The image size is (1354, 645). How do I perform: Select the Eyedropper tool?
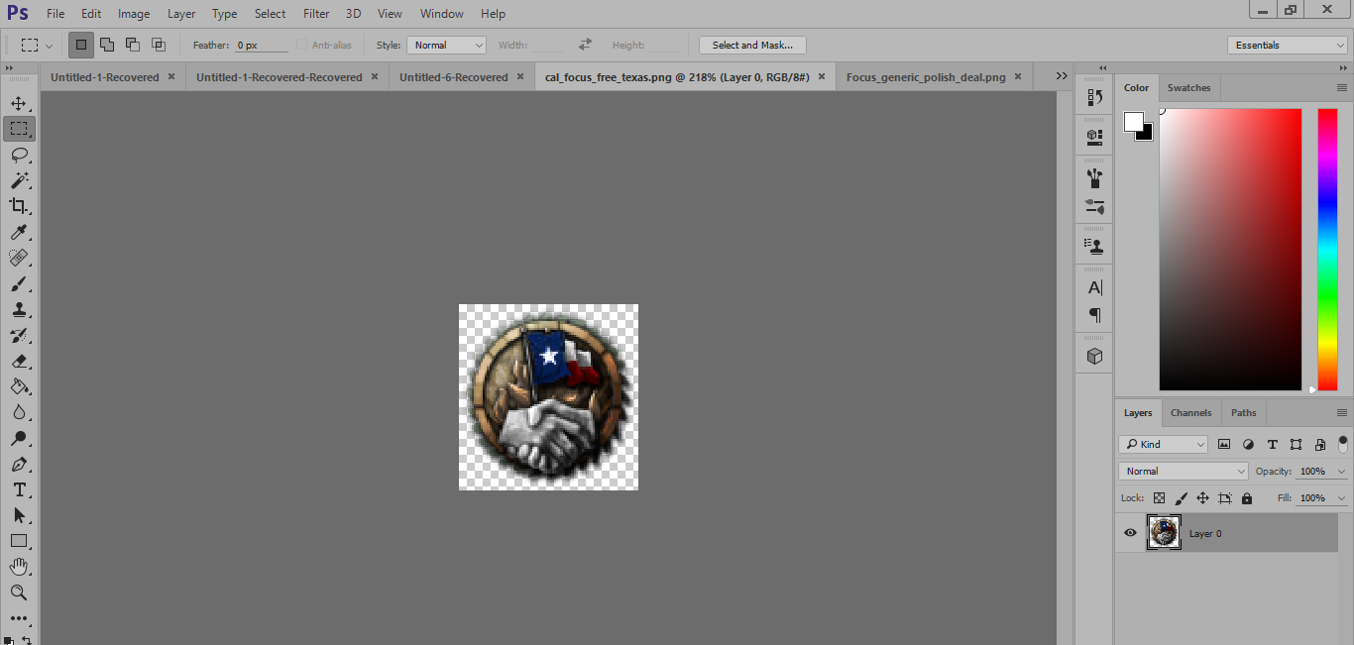[x=19, y=232]
